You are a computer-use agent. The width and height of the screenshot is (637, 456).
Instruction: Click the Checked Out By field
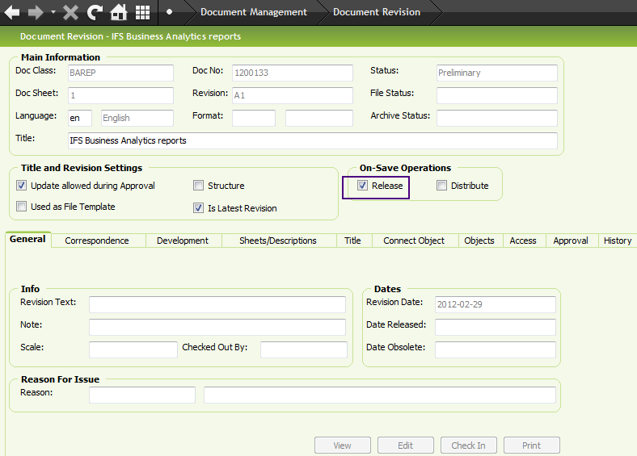(x=304, y=349)
